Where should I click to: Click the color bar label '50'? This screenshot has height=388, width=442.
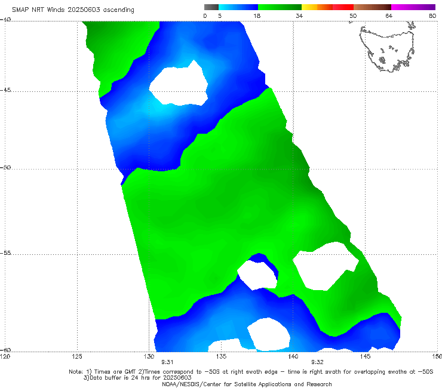[x=353, y=16]
